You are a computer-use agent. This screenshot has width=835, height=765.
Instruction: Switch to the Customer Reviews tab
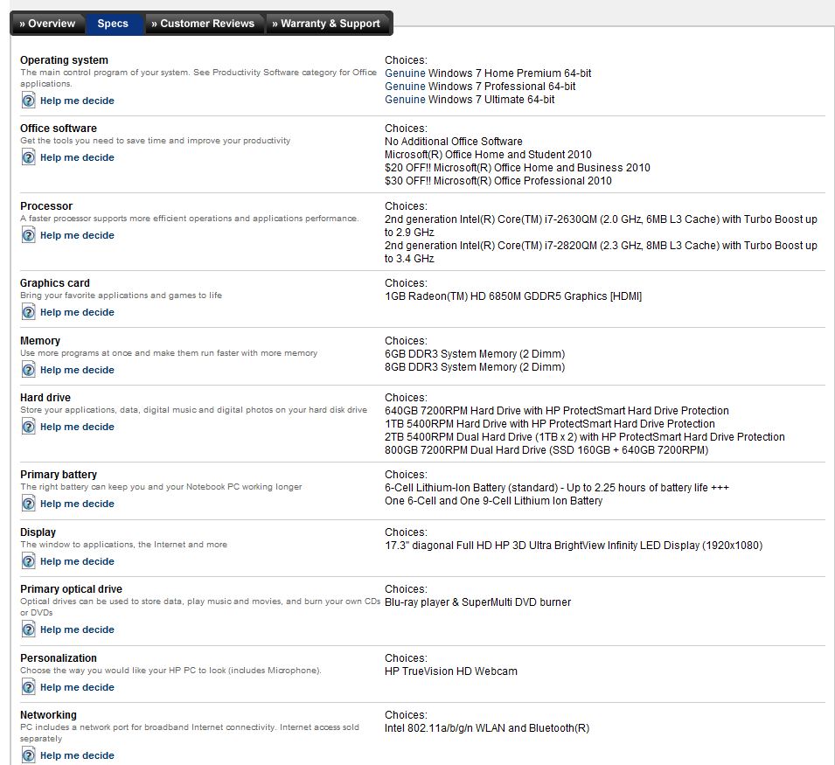pyautogui.click(x=203, y=24)
